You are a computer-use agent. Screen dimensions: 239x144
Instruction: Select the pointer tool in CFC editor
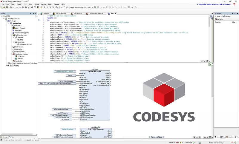coord(194,137)
